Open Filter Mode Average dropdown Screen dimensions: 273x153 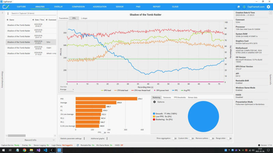click(x=67, y=89)
